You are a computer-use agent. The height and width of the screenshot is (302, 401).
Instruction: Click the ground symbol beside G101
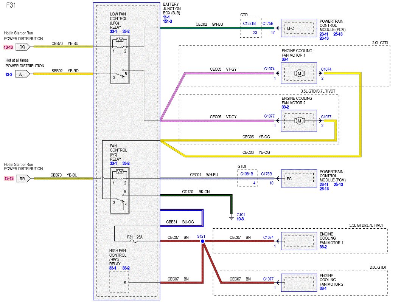[x=232, y=217]
